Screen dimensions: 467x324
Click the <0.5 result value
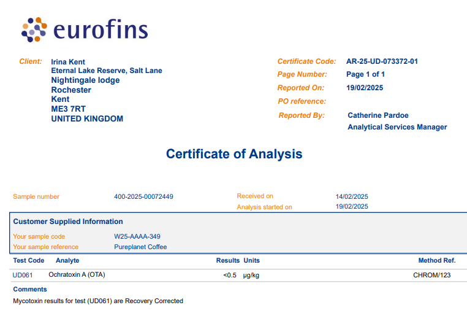pyautogui.click(x=230, y=275)
